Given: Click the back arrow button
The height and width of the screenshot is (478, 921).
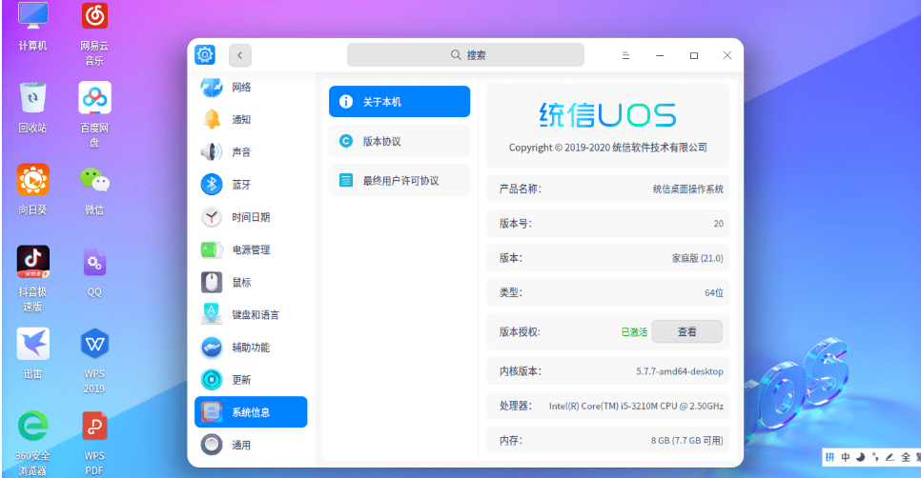Looking at the screenshot, I should [x=239, y=55].
